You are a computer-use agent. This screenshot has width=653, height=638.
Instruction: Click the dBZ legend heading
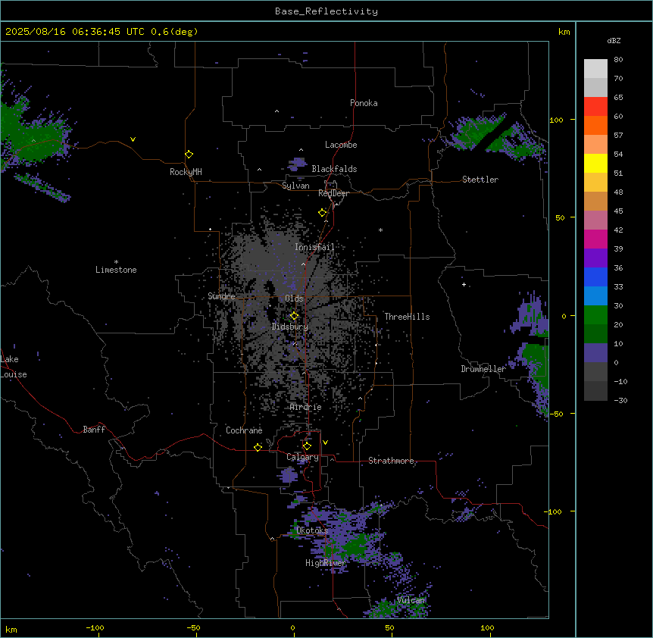[614, 40]
